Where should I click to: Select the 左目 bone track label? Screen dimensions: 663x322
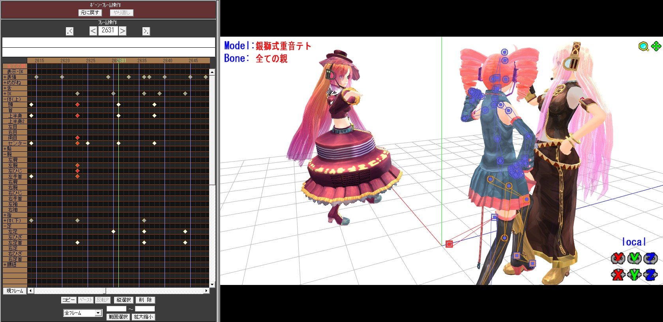click(15, 127)
